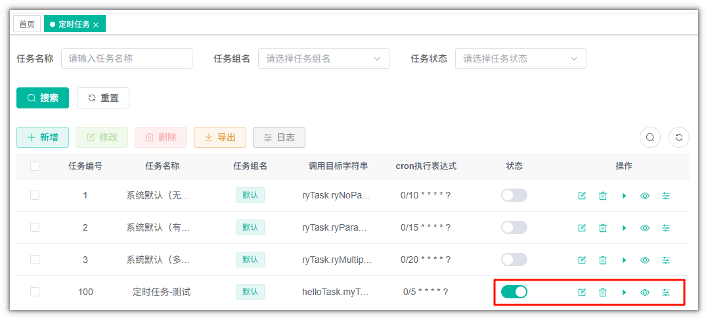Click the 修改 button
Image resolution: width=708 pixels, height=320 pixels.
click(x=102, y=137)
